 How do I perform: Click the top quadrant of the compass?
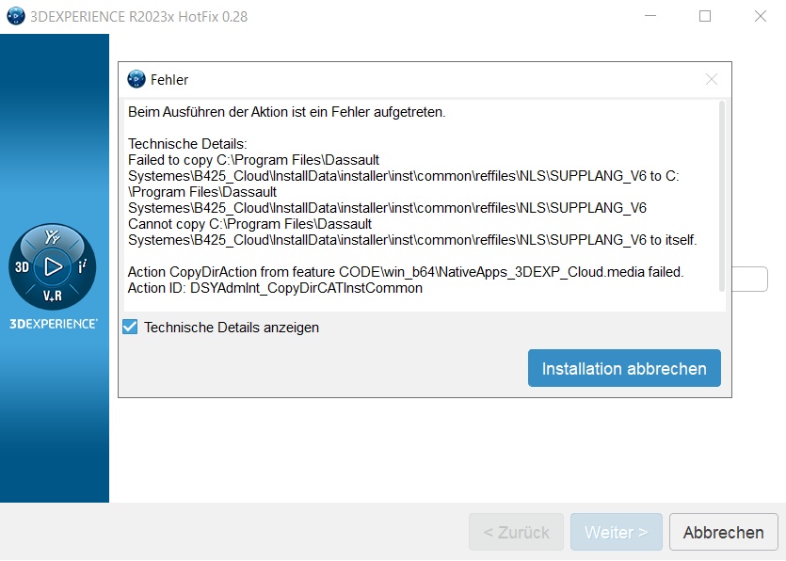click(54, 239)
